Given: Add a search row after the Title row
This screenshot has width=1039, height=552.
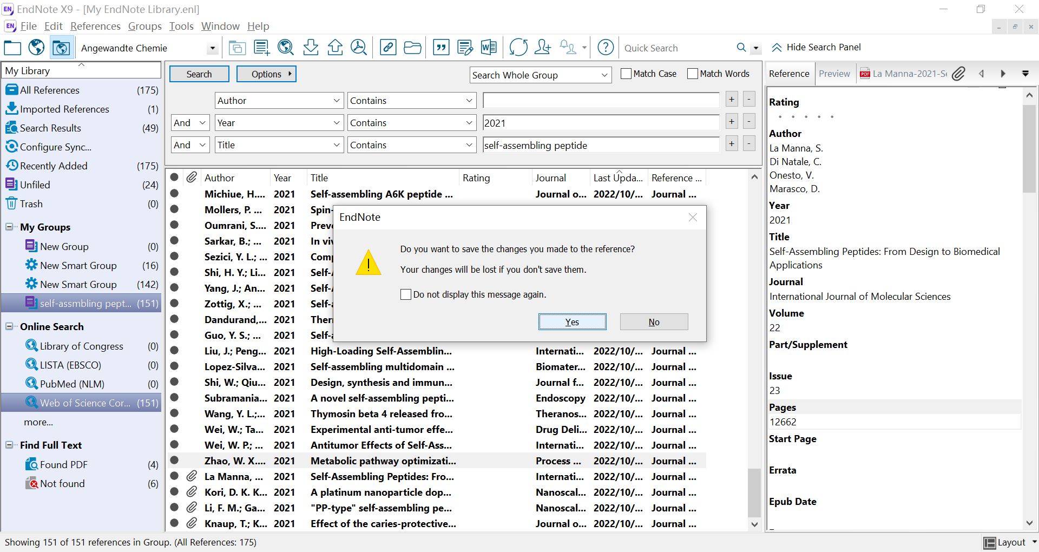Looking at the screenshot, I should 732,144.
